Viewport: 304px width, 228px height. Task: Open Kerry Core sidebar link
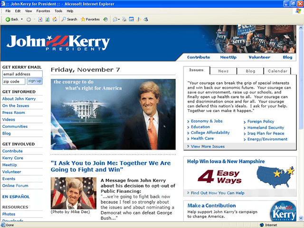(x=13, y=158)
